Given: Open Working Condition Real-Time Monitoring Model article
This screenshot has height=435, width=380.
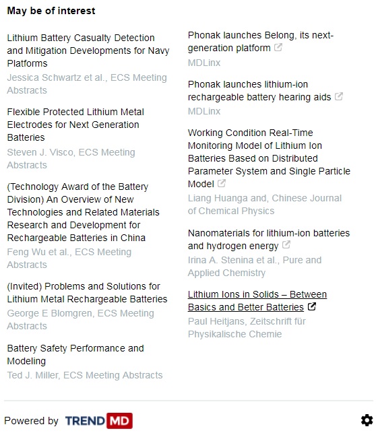Looking at the screenshot, I should point(269,158).
